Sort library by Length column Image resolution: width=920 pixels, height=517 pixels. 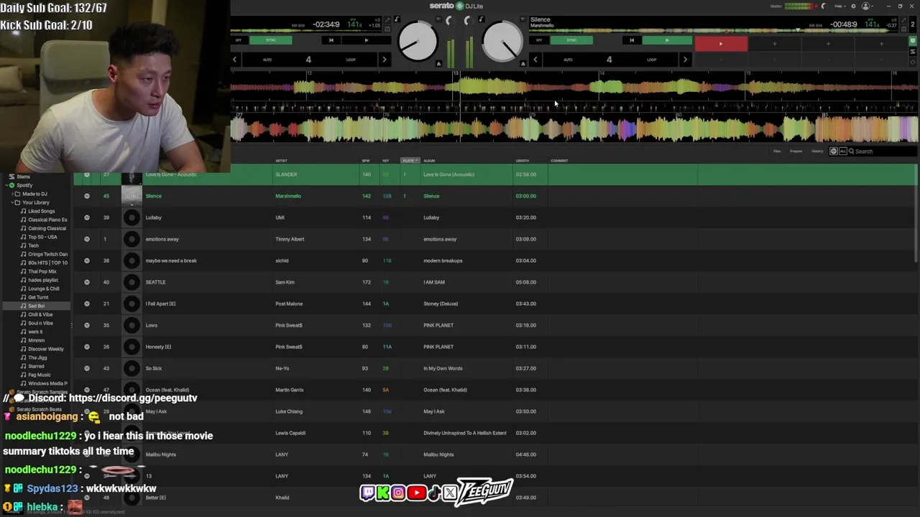pyautogui.click(x=523, y=161)
